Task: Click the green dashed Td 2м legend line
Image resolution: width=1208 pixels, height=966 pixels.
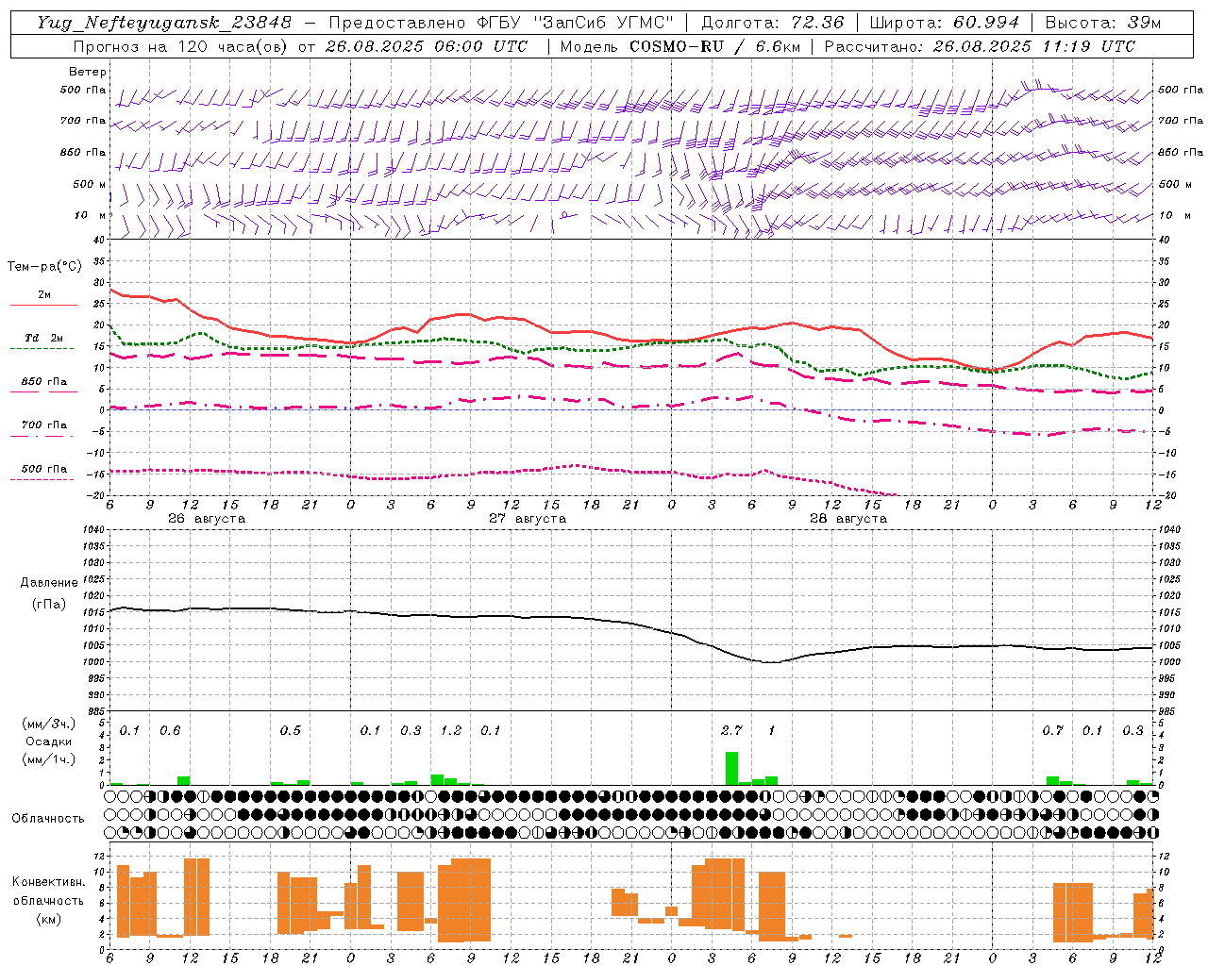Action: 42,349
